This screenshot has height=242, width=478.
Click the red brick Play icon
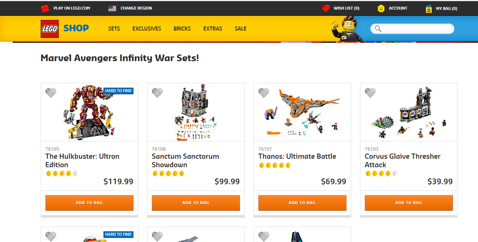[45, 8]
